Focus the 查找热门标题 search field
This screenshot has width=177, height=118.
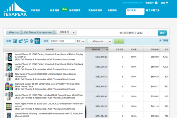63,41
